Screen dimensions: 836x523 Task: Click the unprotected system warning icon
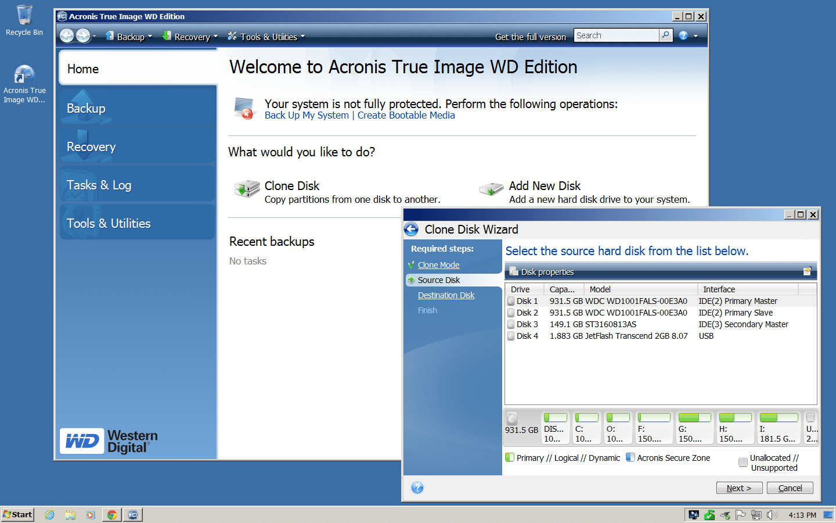coord(244,108)
